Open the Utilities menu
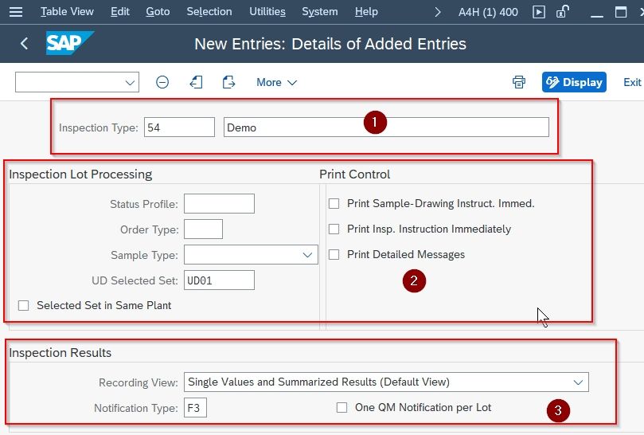Screen dimensions: 644x435 point(267,11)
